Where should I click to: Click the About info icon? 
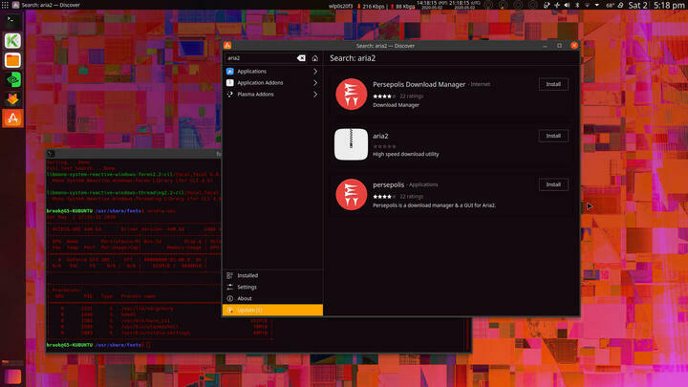click(x=230, y=298)
